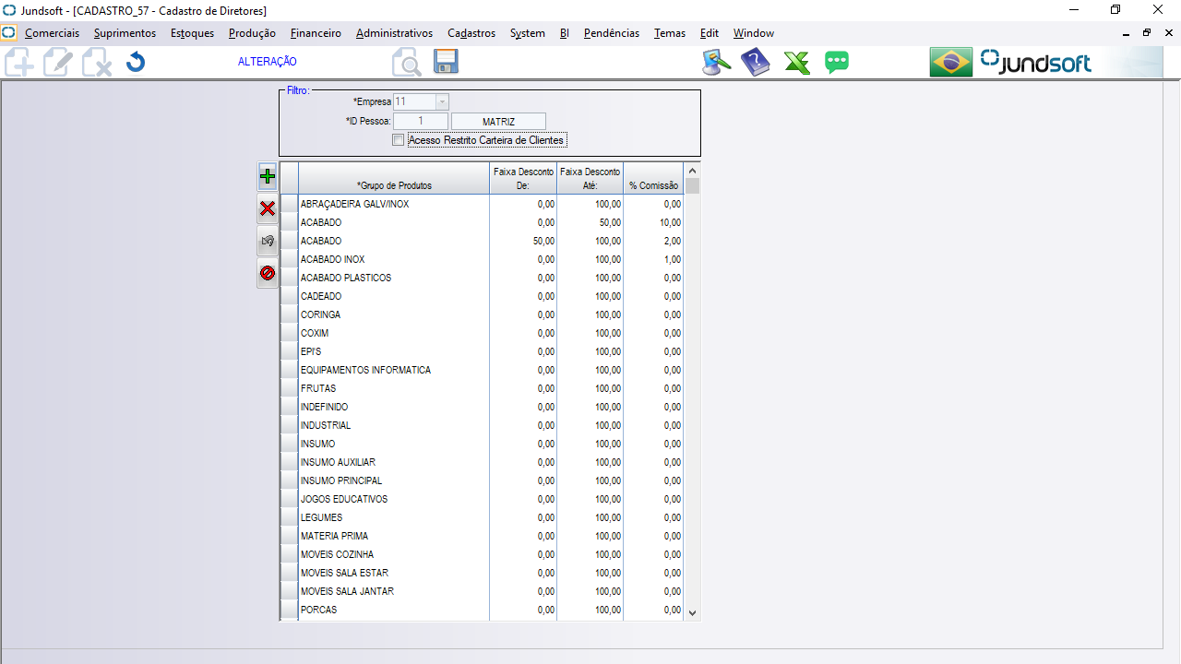Open the search magnifier icon
This screenshot has width=1181, height=664.
coord(406,63)
